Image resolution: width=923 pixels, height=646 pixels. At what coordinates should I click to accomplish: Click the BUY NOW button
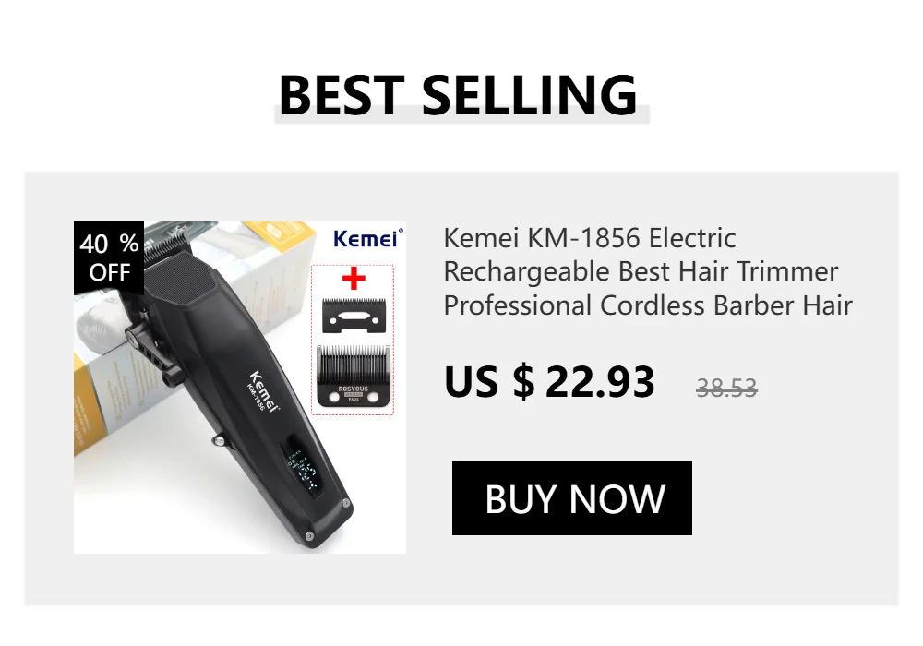point(571,498)
